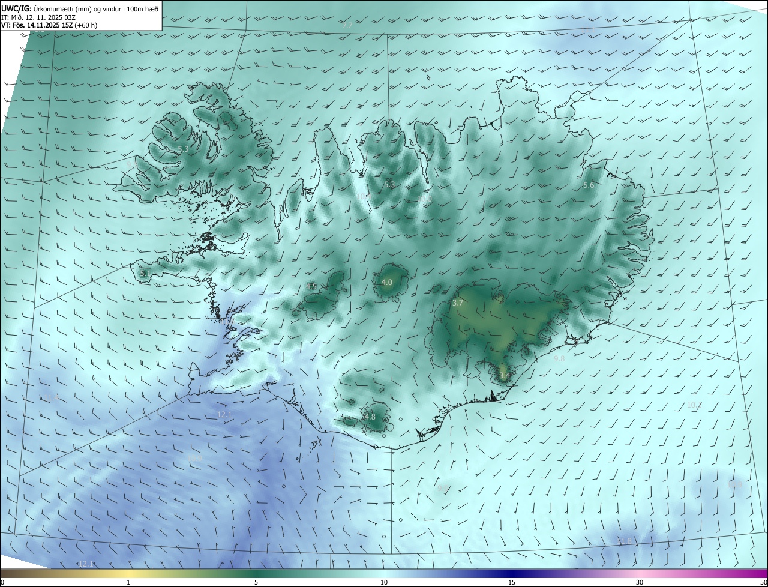Click the 'IT: Mið. 12. 11. 2025 03Z' line
This screenshot has width=768, height=587.
tap(38, 17)
